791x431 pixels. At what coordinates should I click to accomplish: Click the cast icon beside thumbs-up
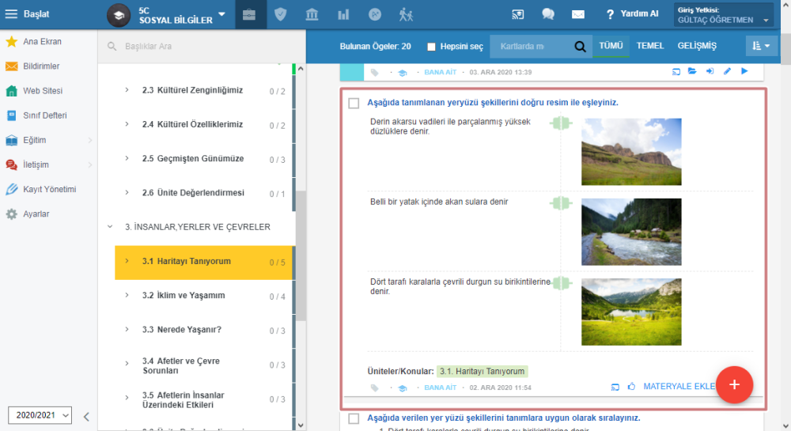point(615,388)
